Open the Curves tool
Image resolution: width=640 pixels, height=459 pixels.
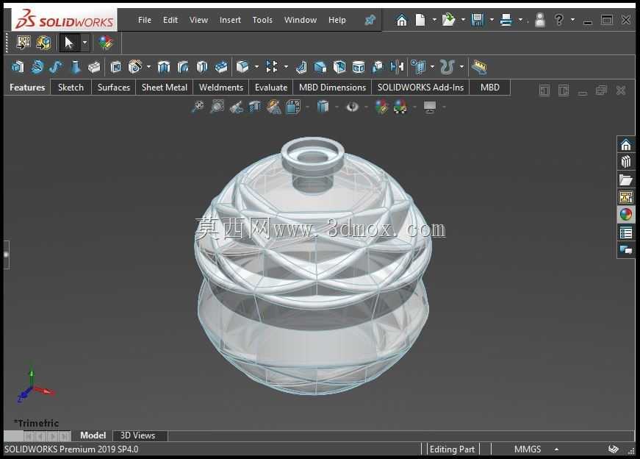447,67
